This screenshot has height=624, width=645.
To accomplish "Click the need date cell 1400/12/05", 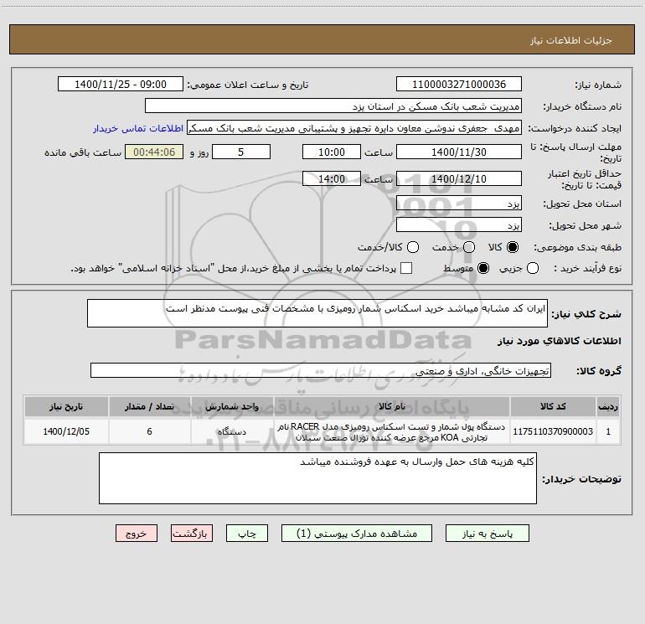I will tap(66, 431).
